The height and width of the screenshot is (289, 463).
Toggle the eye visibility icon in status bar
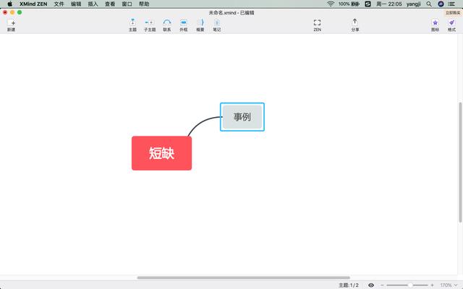pyautogui.click(x=371, y=285)
